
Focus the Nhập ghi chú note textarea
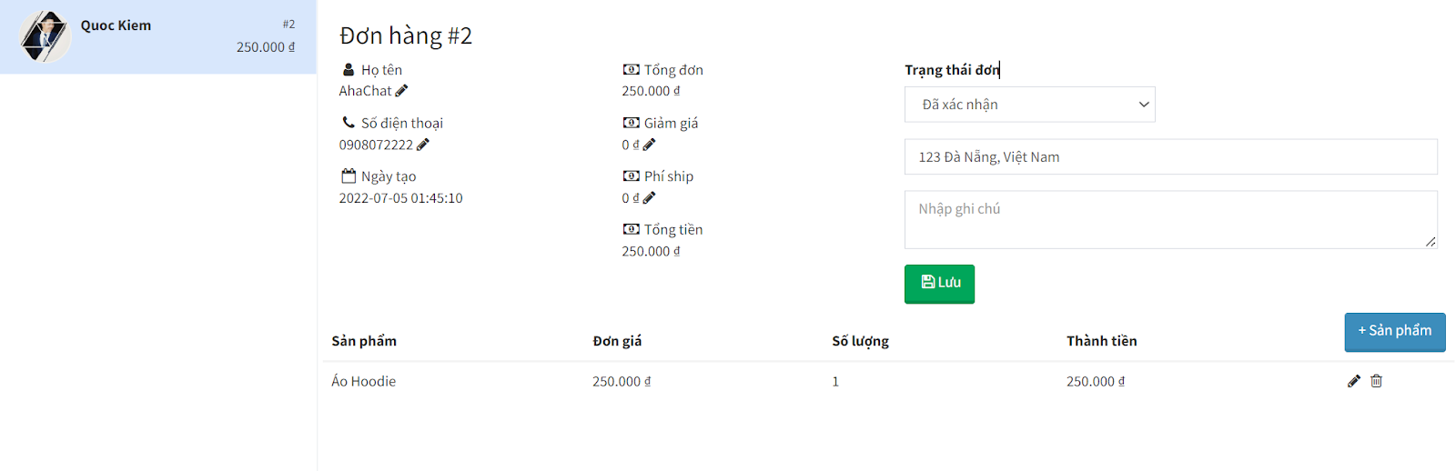1170,219
